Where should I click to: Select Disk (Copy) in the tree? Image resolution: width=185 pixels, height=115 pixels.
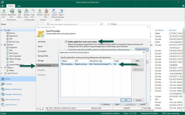click(13, 53)
